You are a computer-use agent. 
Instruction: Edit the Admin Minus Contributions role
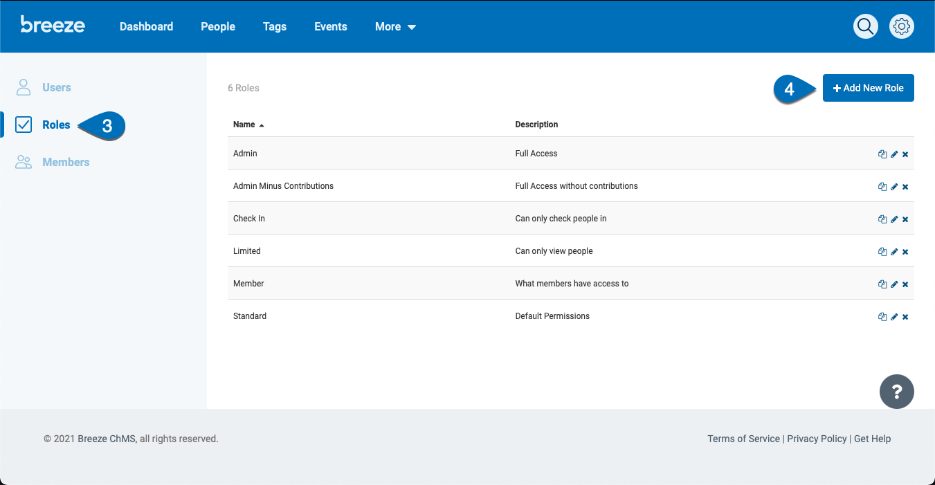[894, 187]
